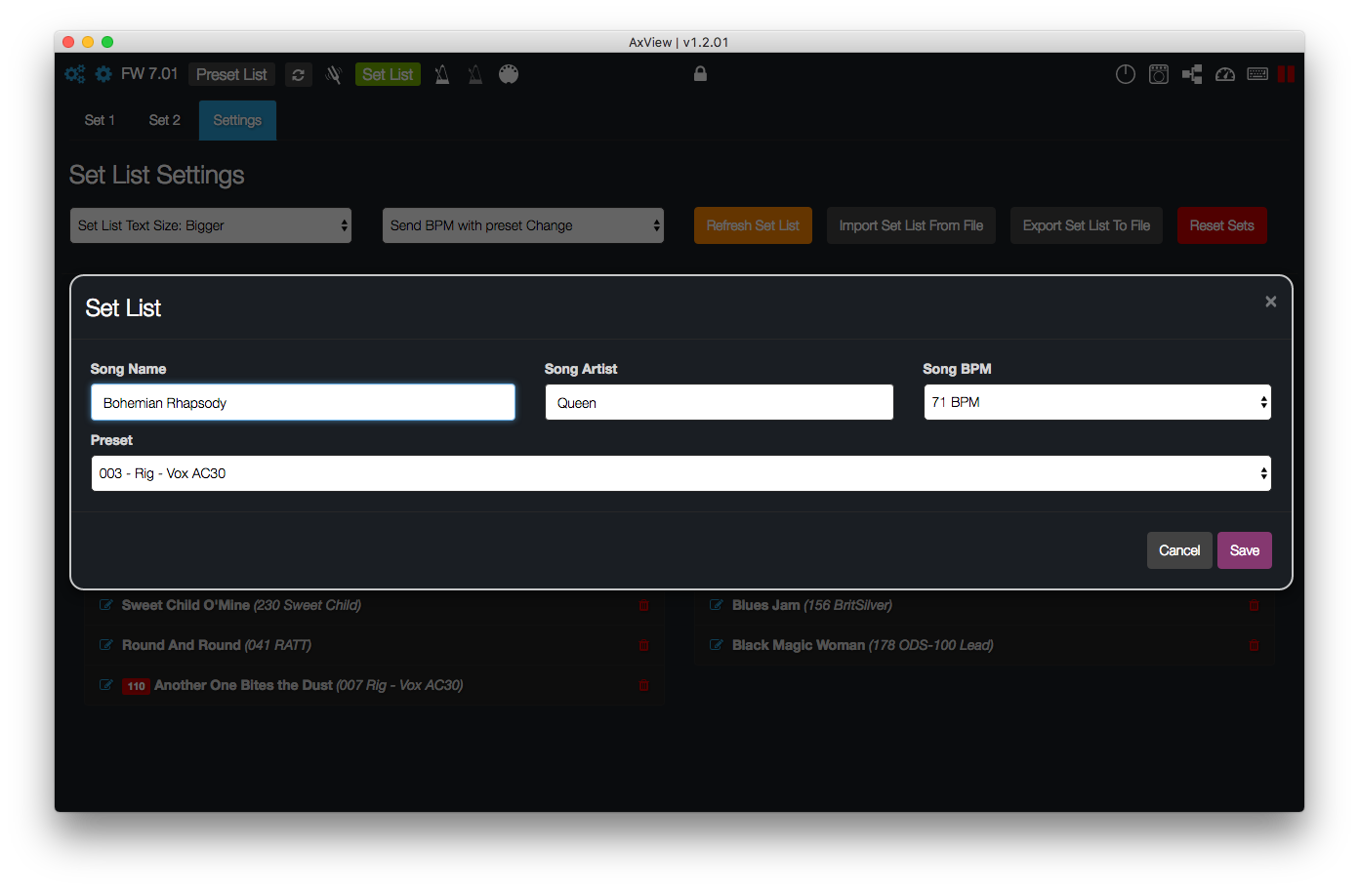Click the knob dial icon at top right

point(1126,74)
